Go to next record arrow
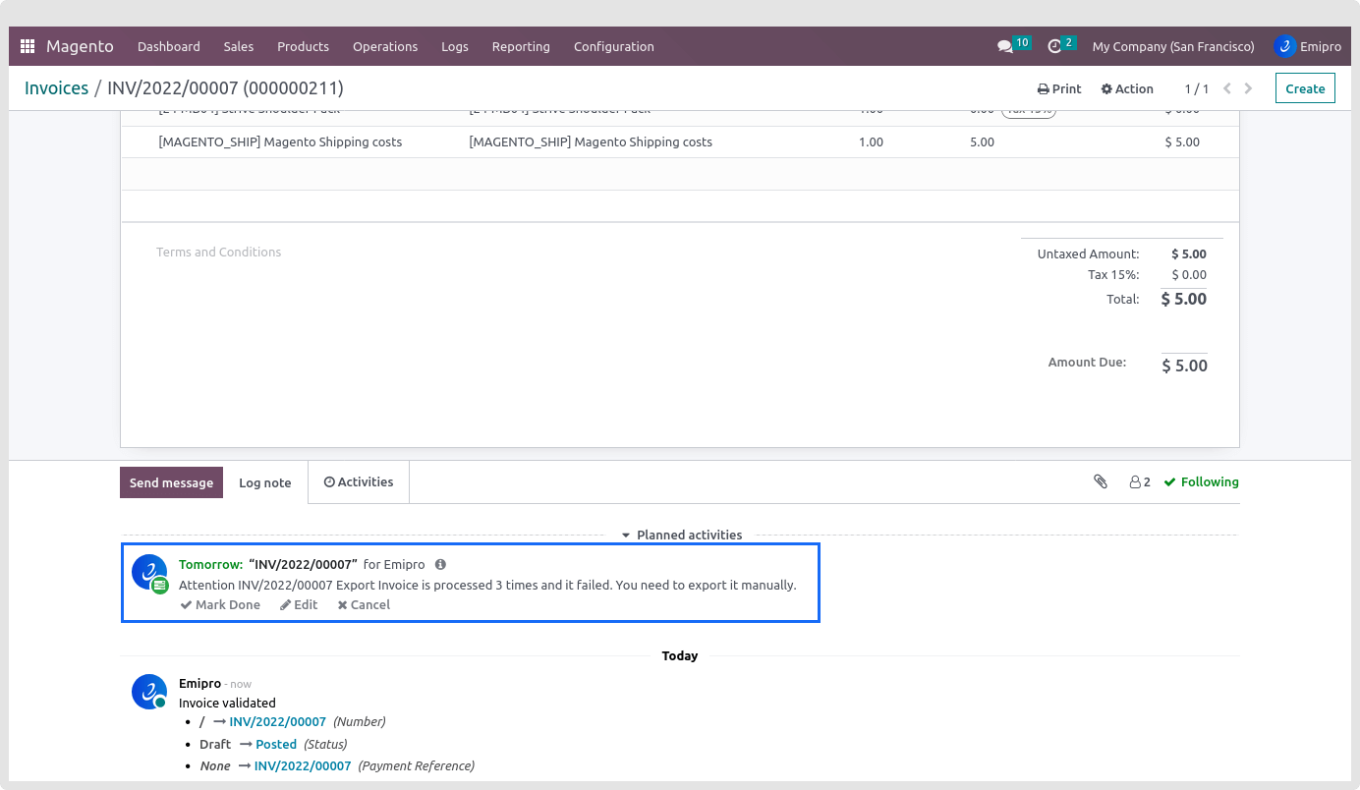The width and height of the screenshot is (1360, 790). 1249,88
